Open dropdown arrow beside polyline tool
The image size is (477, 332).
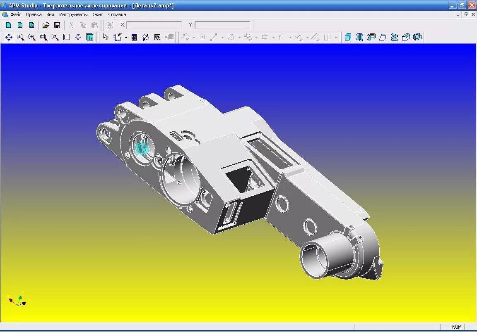pos(256,38)
